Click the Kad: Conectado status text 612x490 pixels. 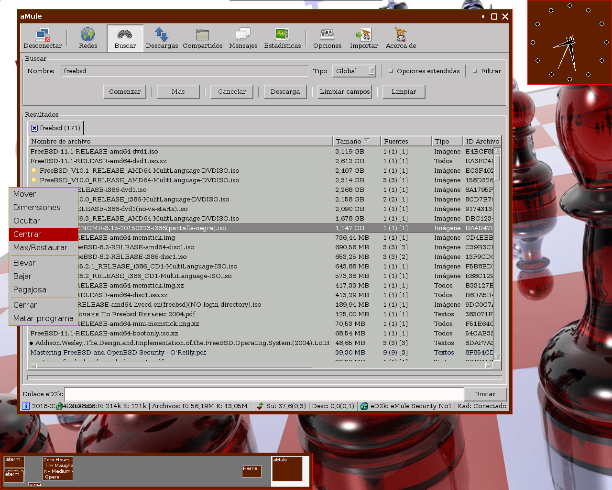[x=482, y=406]
